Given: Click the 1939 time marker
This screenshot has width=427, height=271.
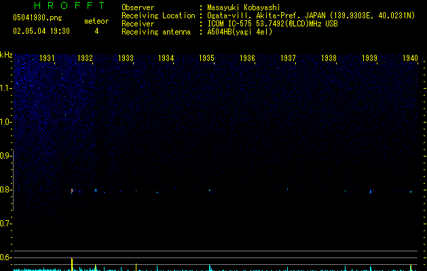Looking at the screenshot, I should click(x=369, y=58).
